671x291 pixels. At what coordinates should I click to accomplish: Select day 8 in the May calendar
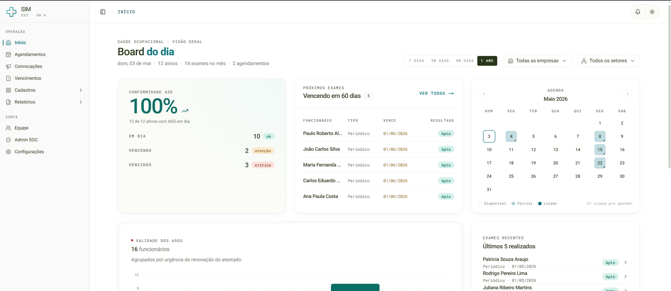click(x=600, y=136)
